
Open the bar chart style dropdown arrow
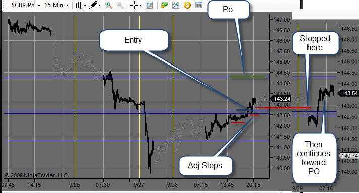(85, 5)
